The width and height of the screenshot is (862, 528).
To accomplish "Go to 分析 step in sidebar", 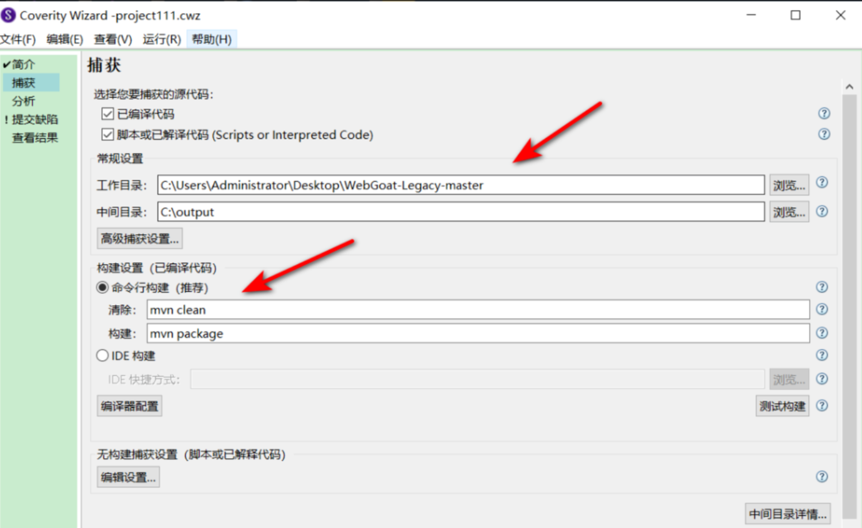I will [24, 101].
